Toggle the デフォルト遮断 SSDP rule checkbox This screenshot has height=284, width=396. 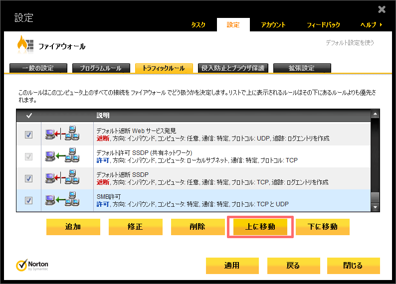[x=28, y=178]
